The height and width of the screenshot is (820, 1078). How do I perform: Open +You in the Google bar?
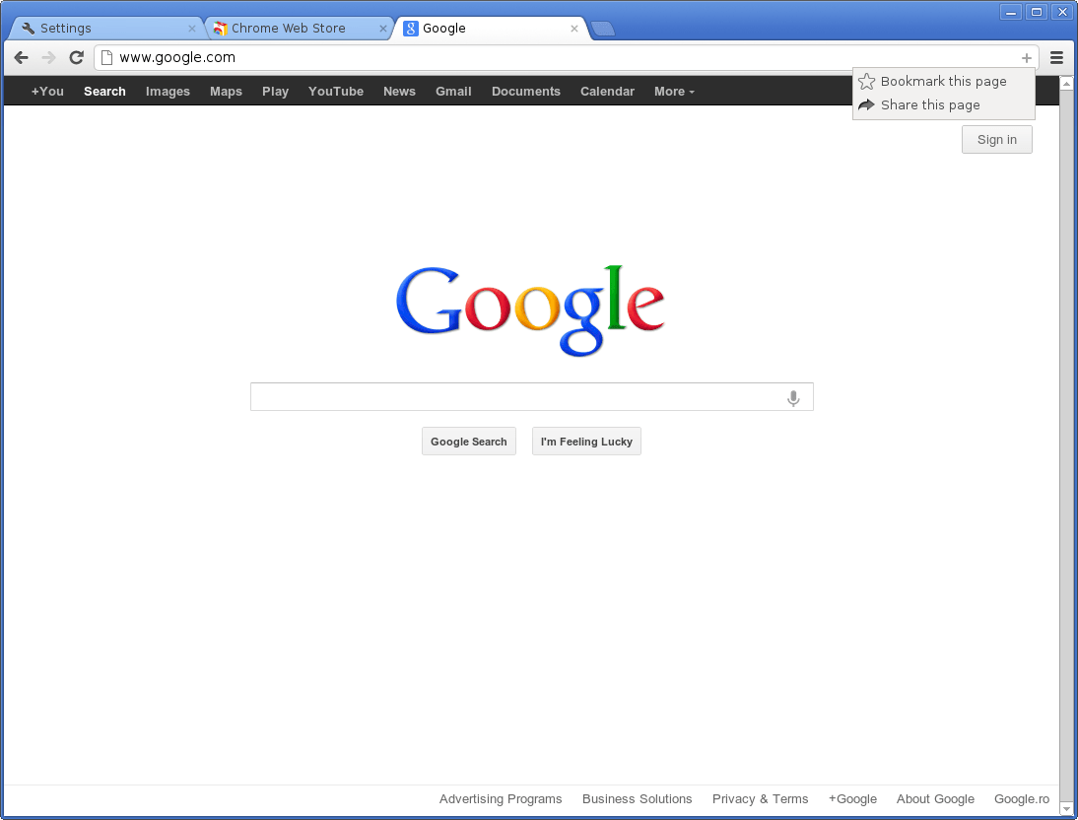pos(47,92)
